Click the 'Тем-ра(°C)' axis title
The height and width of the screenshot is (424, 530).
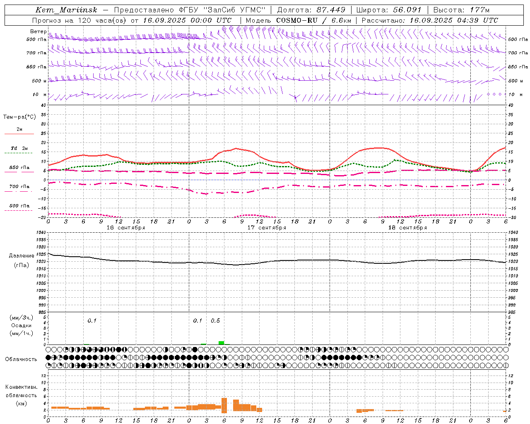[19, 117]
